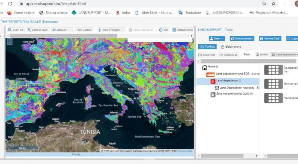298x164 pixels.
Task: Zoom out with the map minus button
Action: click(x=9, y=42)
